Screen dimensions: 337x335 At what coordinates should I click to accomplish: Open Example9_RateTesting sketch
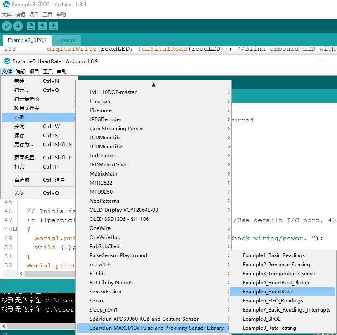point(283,328)
